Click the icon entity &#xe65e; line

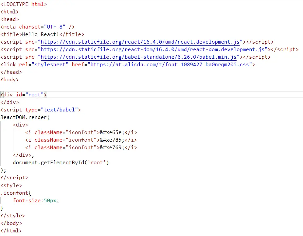pos(81,133)
